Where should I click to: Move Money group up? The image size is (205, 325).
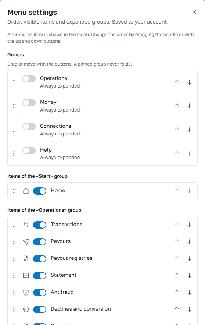pyautogui.click(x=177, y=106)
